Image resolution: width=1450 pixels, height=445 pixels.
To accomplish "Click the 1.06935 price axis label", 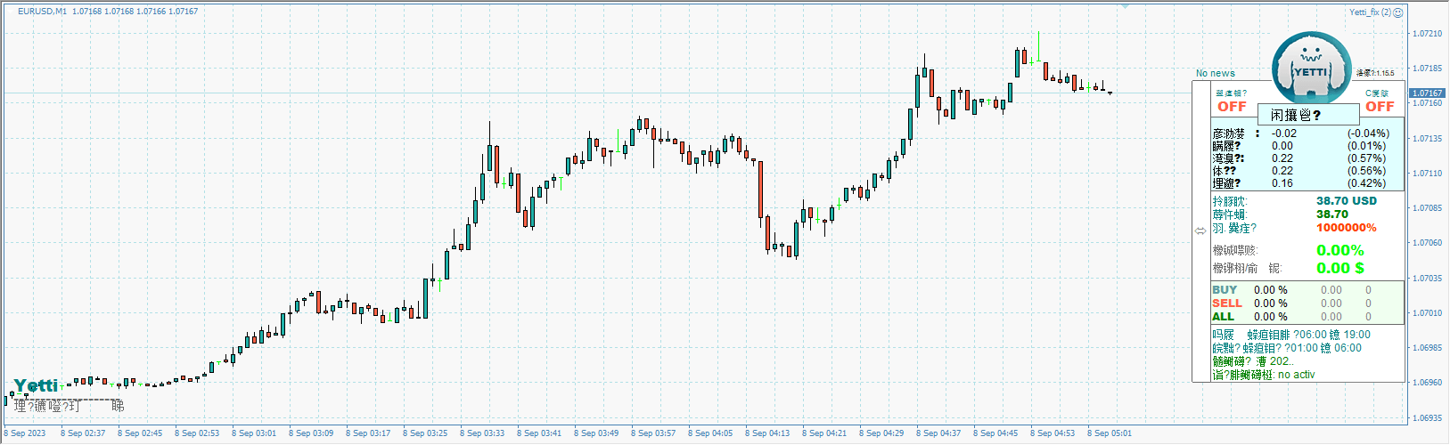I will pos(1428,417).
